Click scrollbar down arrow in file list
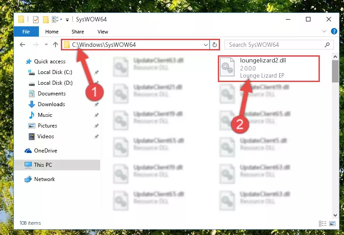The image size is (344, 235). [x=335, y=215]
